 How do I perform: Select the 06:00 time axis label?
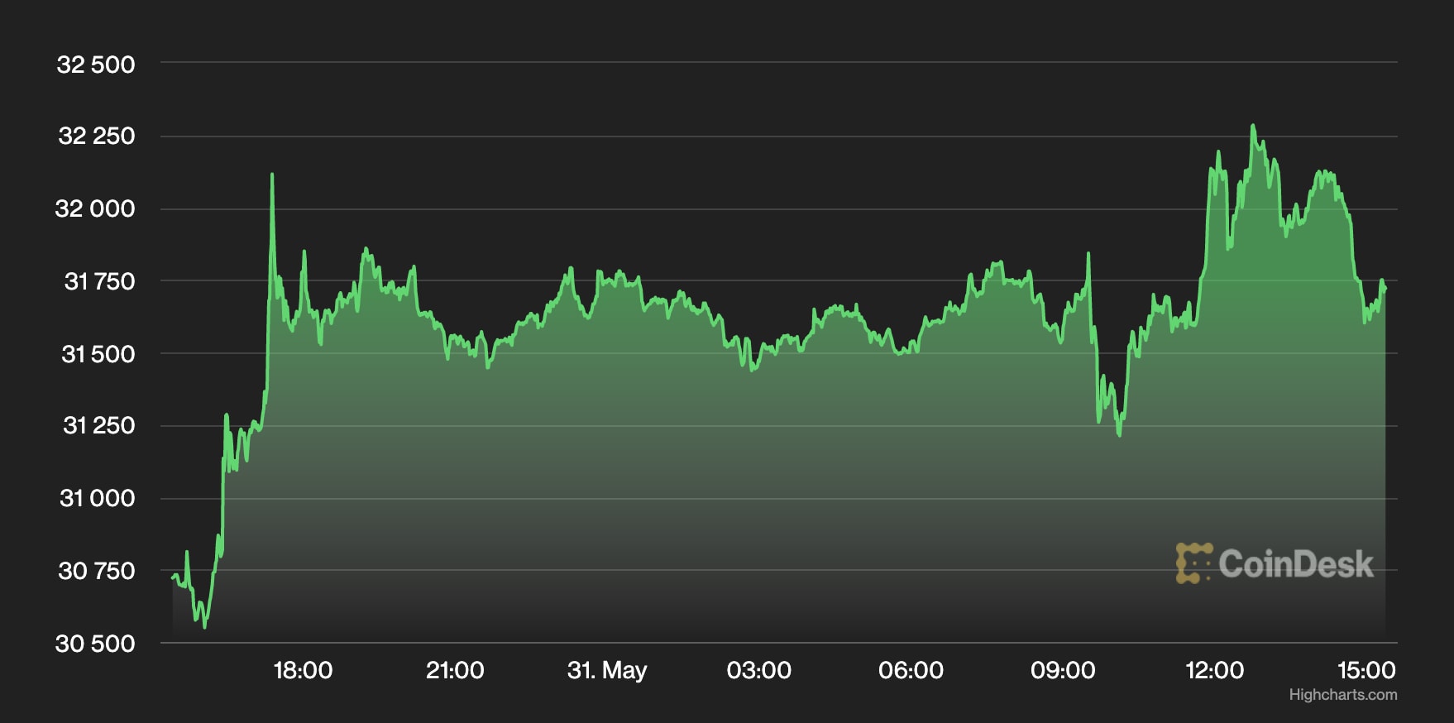coord(911,670)
